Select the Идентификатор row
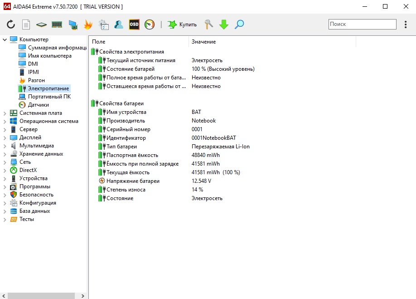This screenshot has height=299, width=416. pyautogui.click(x=167, y=138)
